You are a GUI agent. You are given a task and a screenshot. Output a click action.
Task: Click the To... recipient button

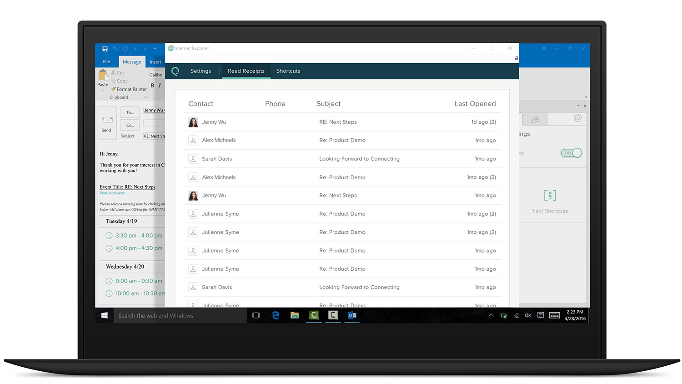pos(130,112)
